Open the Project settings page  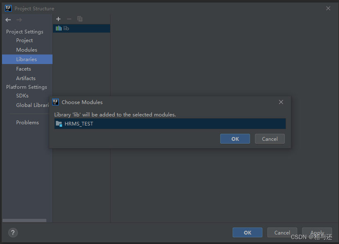coord(24,40)
